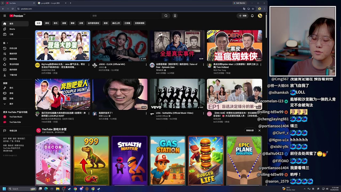Start voice search with the microphone

click(175, 16)
